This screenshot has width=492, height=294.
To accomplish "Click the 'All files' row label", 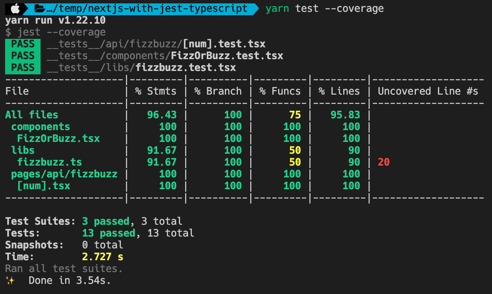I will pyautogui.click(x=32, y=115).
